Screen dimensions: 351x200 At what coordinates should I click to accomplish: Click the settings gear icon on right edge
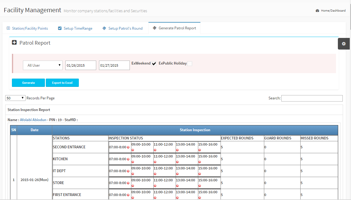[x=344, y=44]
